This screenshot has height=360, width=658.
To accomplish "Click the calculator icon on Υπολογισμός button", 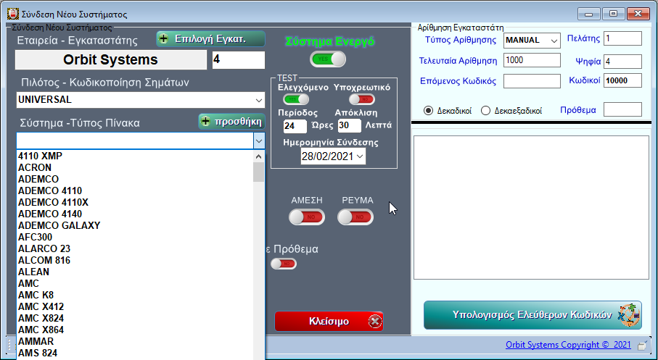I will click(x=628, y=316).
